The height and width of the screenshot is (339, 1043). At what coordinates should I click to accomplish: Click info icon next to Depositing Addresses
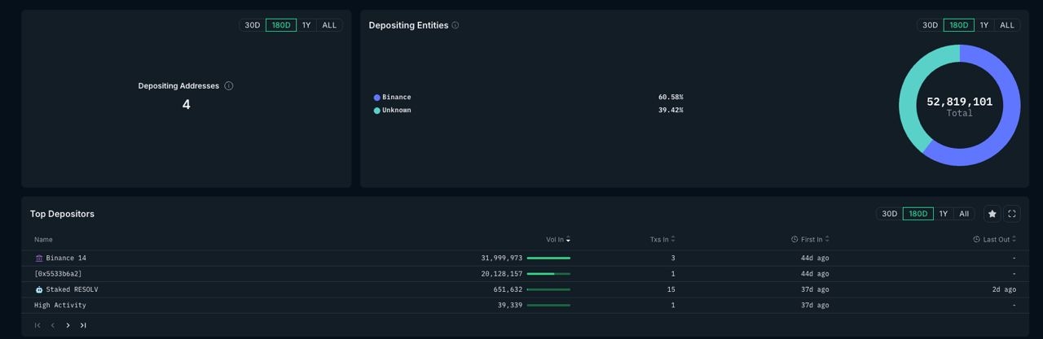(229, 86)
